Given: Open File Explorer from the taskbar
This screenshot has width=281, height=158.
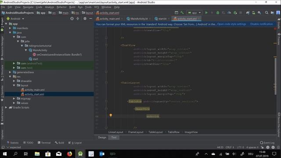Looking at the screenshot, I should click(x=37, y=154).
